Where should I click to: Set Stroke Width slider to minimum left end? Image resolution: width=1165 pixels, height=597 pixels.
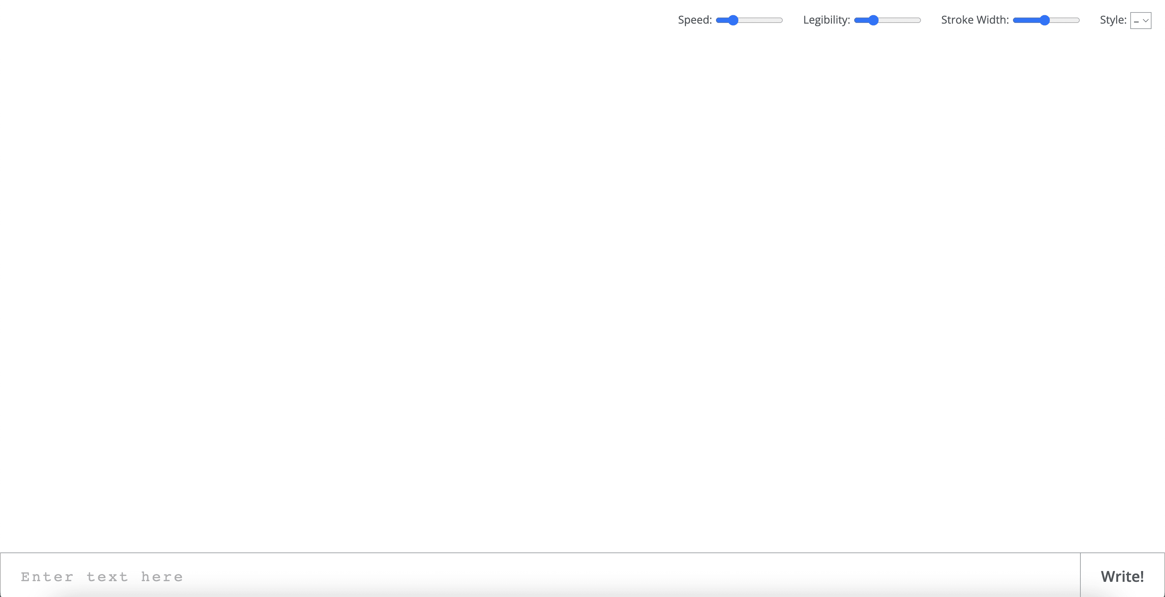[x=1014, y=20]
